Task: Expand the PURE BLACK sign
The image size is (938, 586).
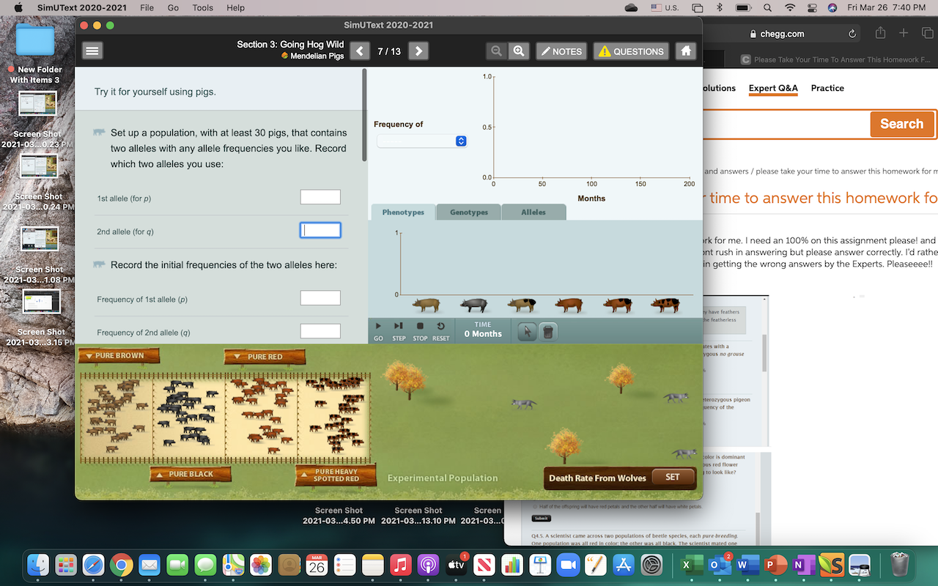Action: 191,474
